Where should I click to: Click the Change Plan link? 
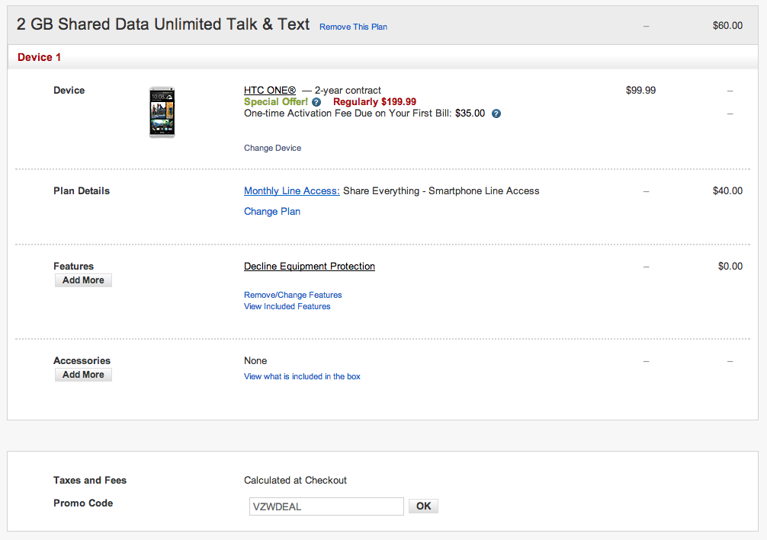272,212
